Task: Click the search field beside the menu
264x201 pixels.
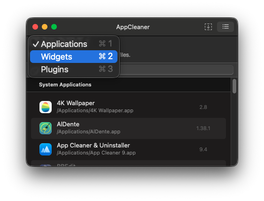Action: 177,70
